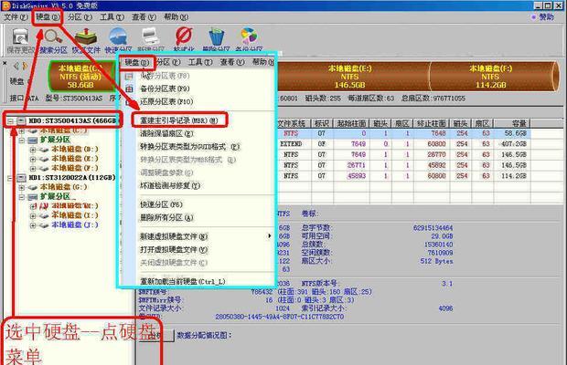Image resolution: width=567 pixels, height=365 pixels.
Task: Open the 分区(P) menu in main menu bar
Action: point(80,17)
